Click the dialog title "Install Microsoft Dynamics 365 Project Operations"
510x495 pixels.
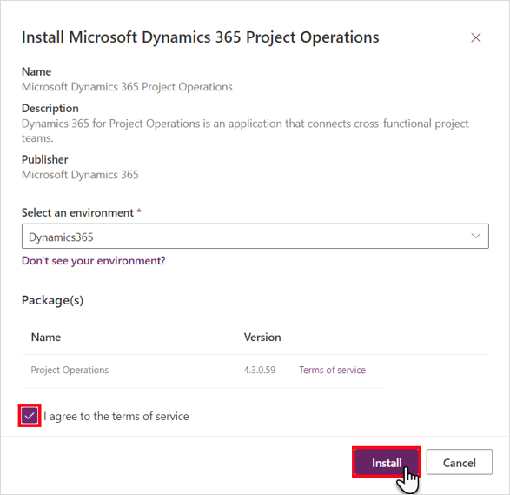click(201, 37)
